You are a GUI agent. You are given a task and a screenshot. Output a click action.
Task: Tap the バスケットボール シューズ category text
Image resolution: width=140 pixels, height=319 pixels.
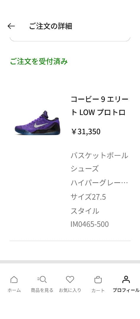coord(99,162)
